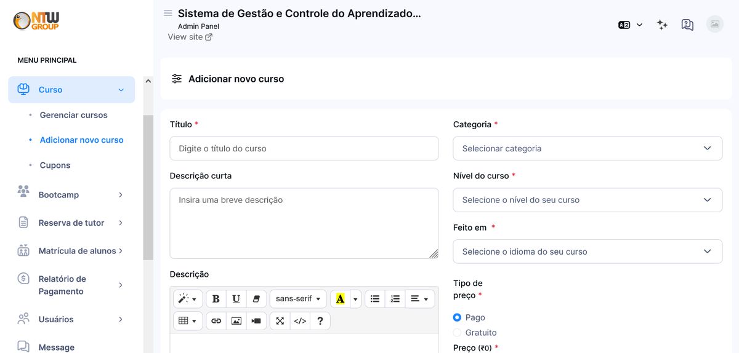739x353 pixels.
Task: Open the Message menu item
Action: 56,347
